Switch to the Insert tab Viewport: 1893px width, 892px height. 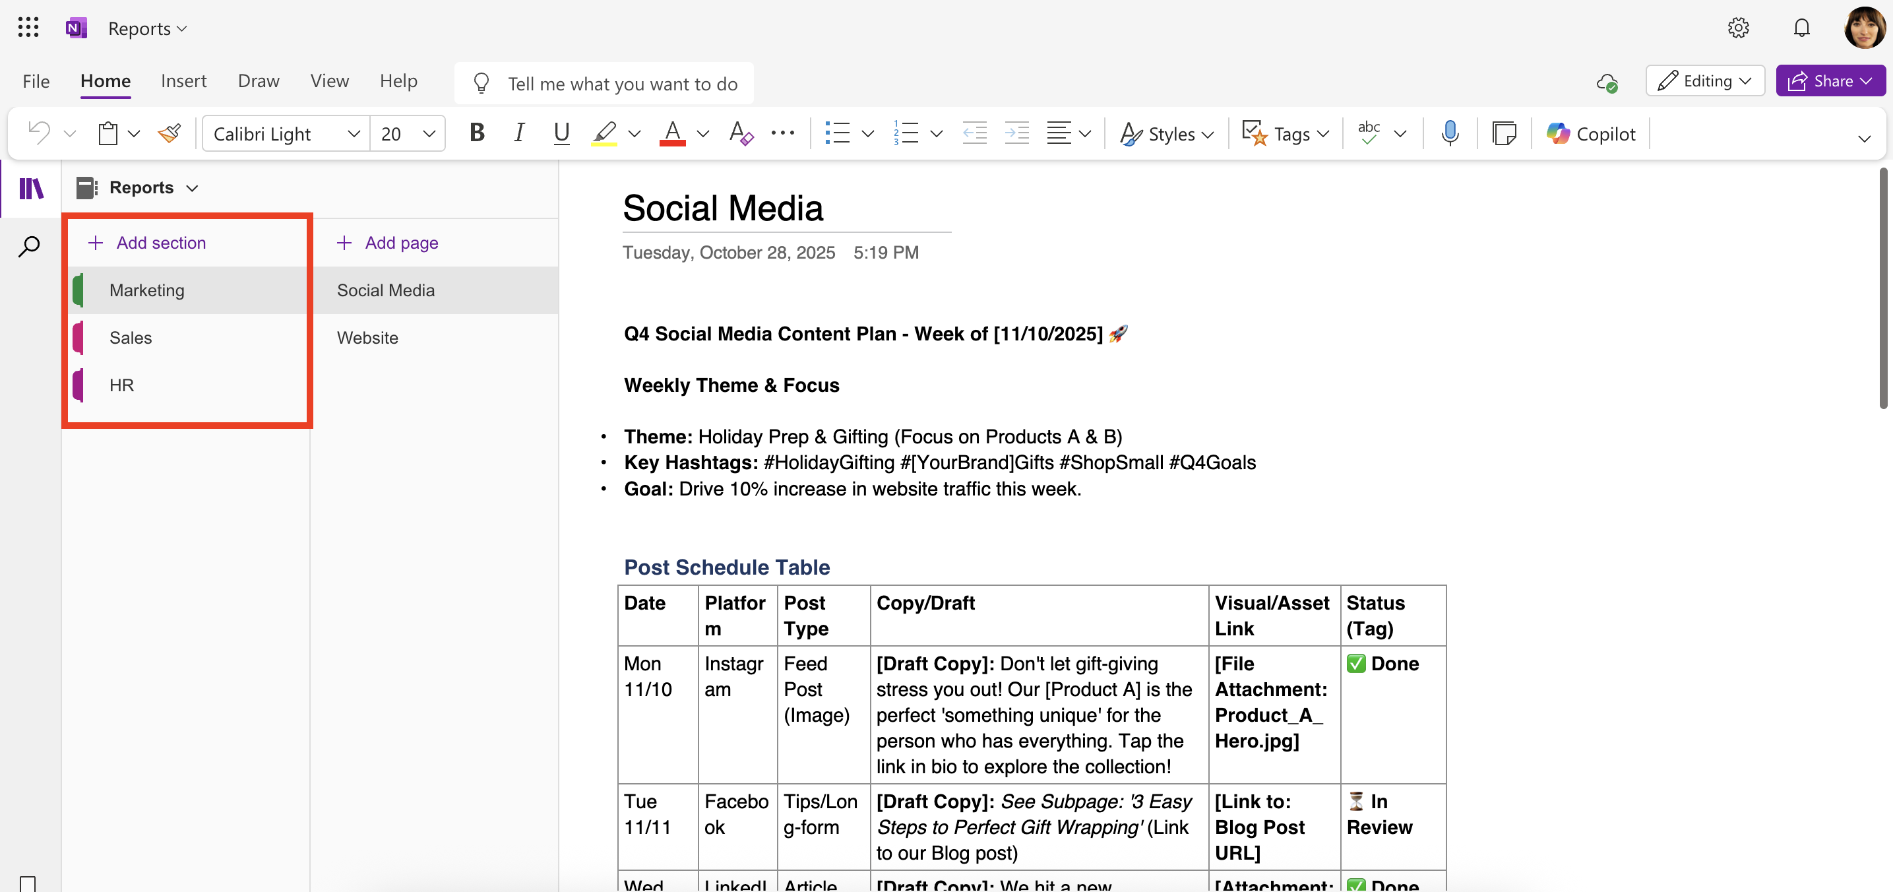tap(184, 81)
